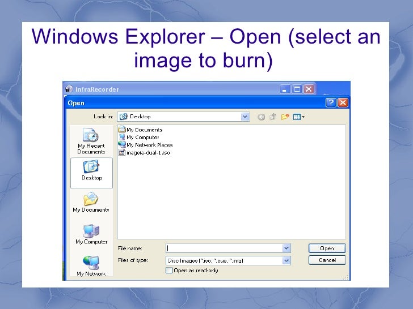Click the Open button

click(327, 248)
